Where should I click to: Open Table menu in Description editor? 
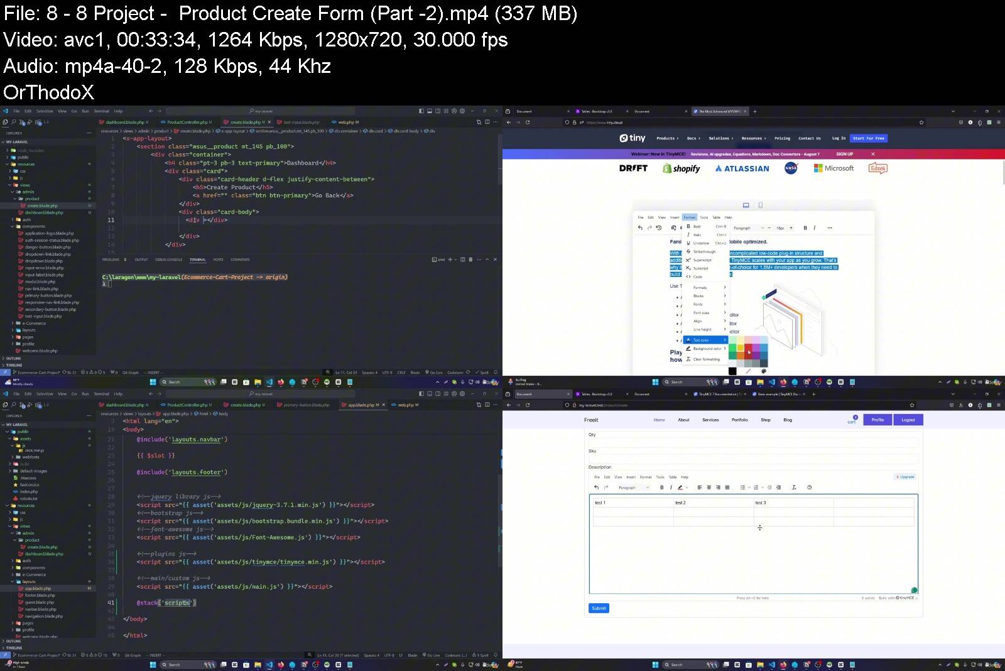click(673, 477)
